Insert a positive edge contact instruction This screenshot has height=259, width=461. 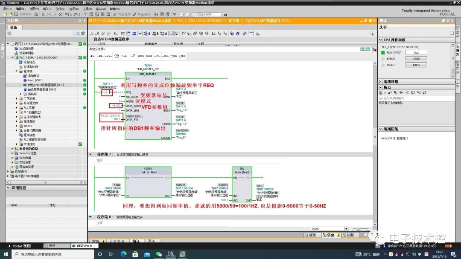point(157,56)
